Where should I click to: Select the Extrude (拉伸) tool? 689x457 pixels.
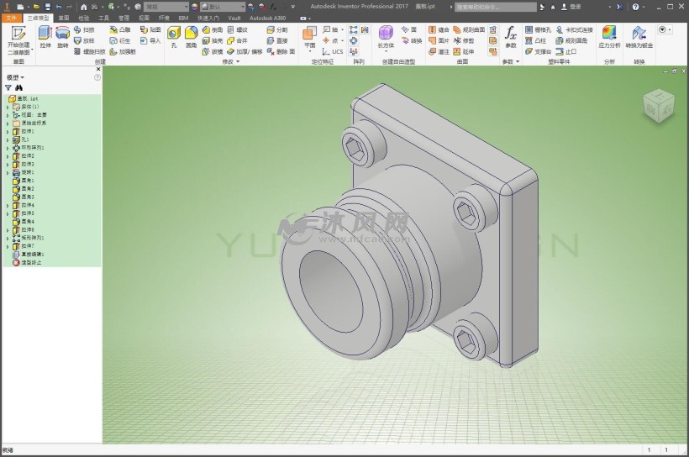[45, 37]
